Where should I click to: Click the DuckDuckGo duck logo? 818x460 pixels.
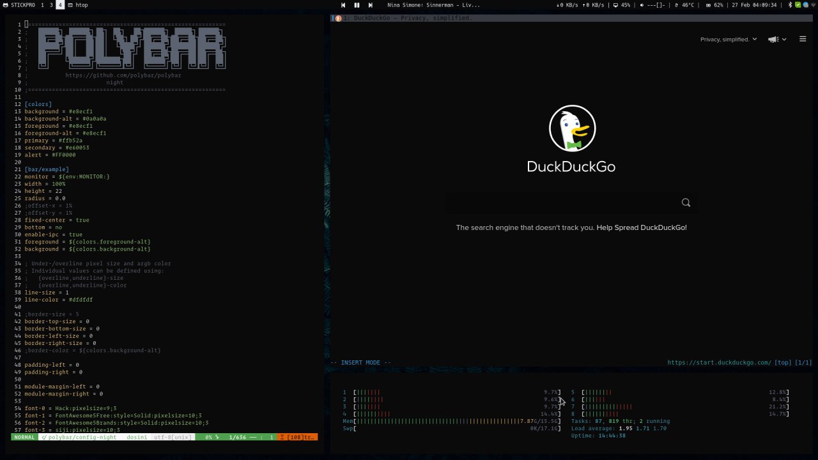pyautogui.click(x=572, y=128)
